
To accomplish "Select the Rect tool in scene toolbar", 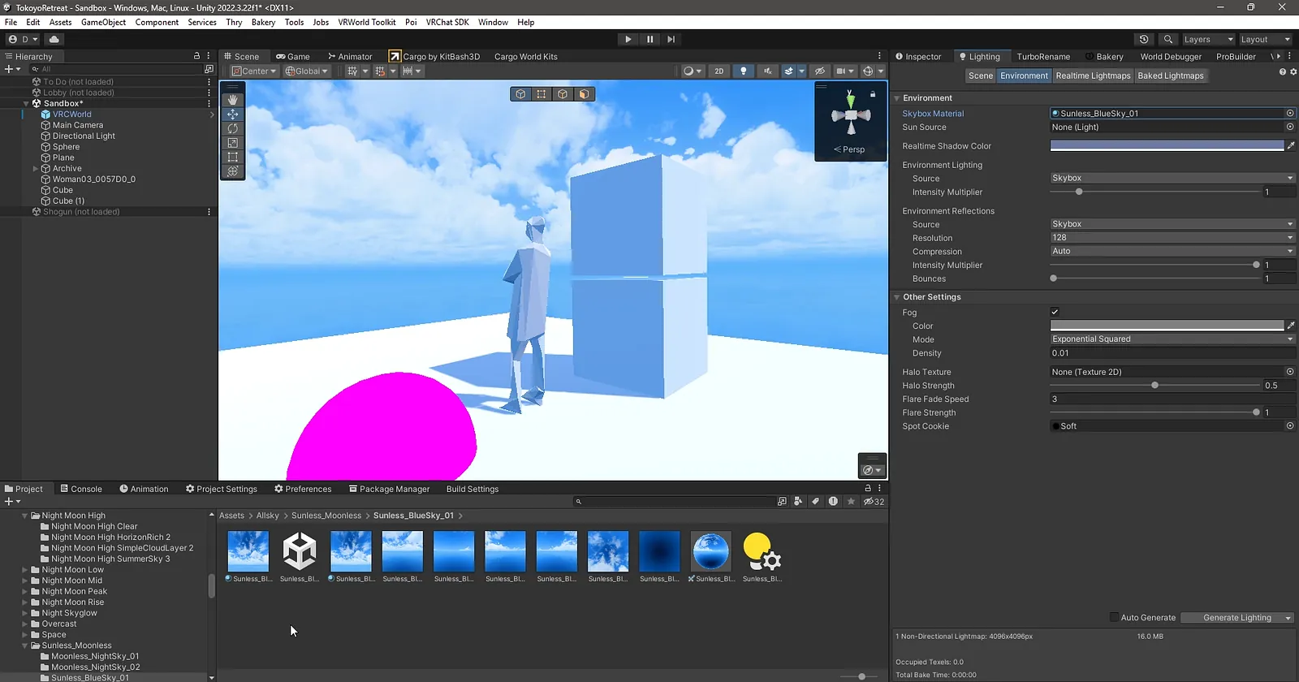I will 233,157.
